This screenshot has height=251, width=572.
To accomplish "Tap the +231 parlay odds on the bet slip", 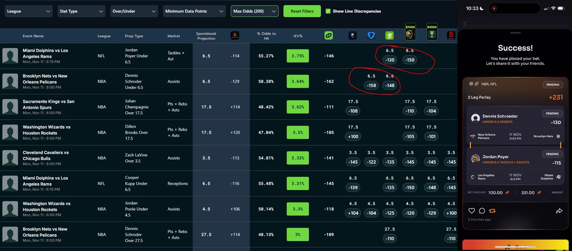I will coord(556,97).
